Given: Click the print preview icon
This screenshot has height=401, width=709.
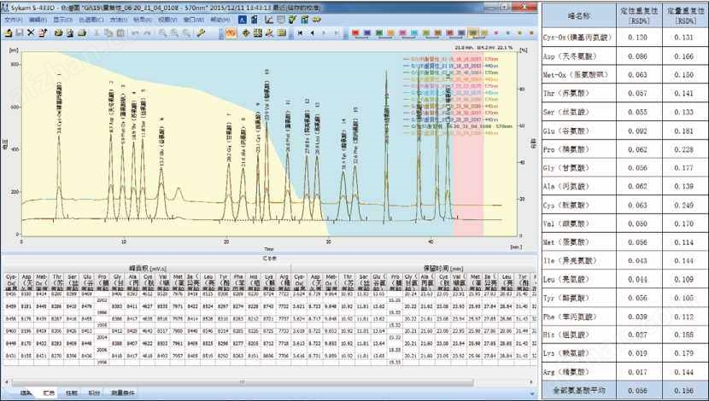Looking at the screenshot, I should 70,33.
